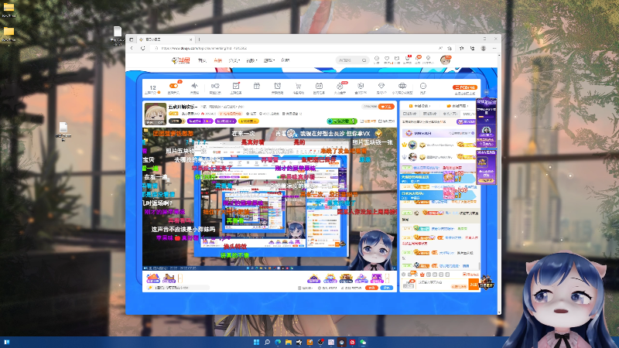Click the orange follow button with heart
Viewport: 619px width, 348px height.
tap(386, 107)
